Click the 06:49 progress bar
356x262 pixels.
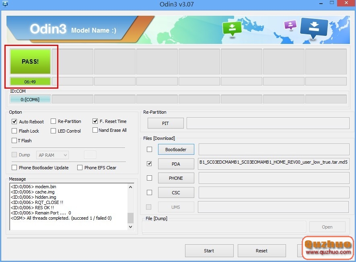[x=30, y=82]
